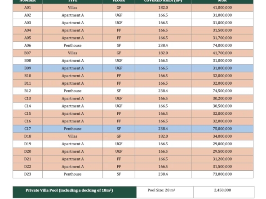Click the D23 unit number cell
This screenshot has width=266, height=199.
click(x=28, y=174)
